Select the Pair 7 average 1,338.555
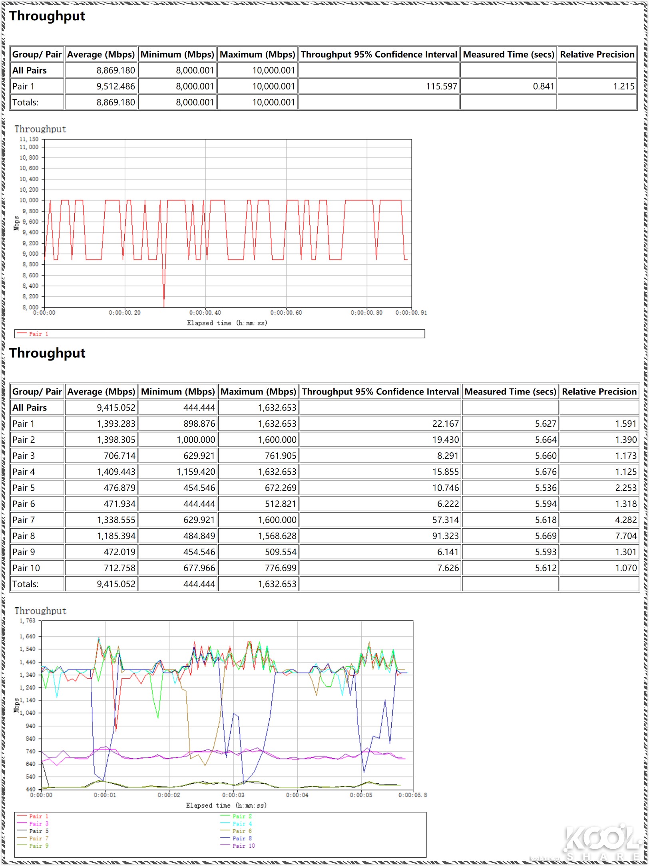 click(116, 520)
